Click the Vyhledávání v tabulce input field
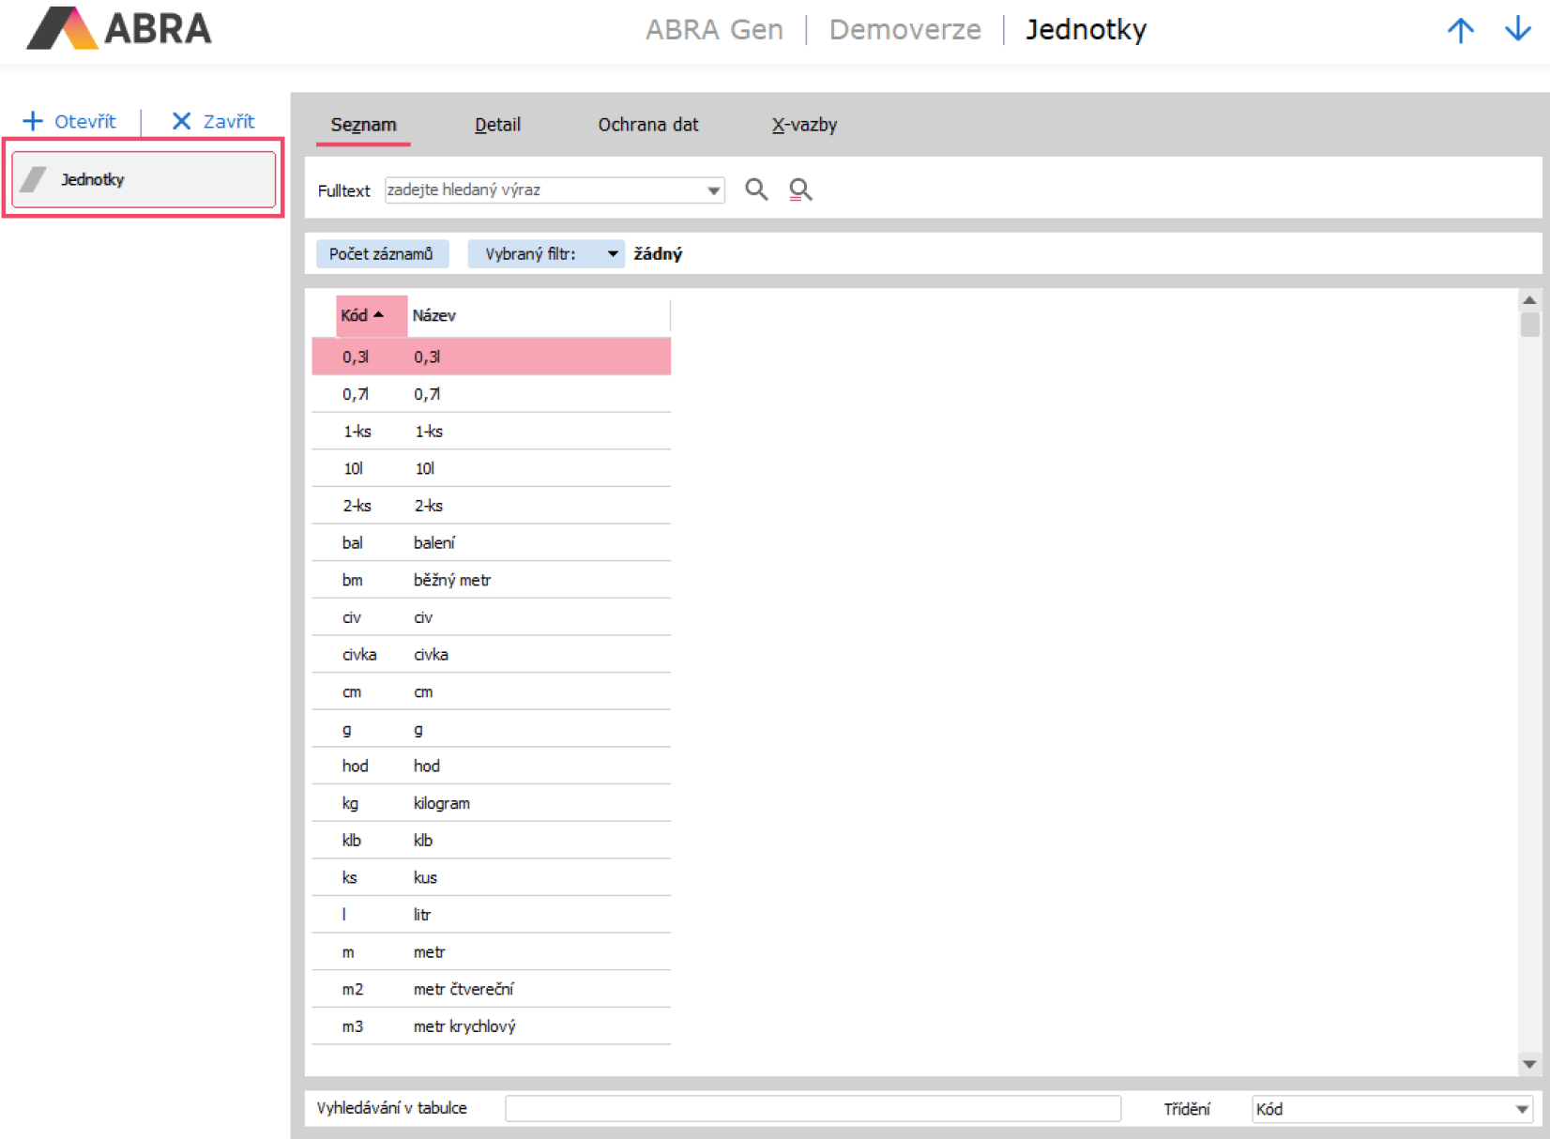The height and width of the screenshot is (1139, 1550). coord(813,1108)
